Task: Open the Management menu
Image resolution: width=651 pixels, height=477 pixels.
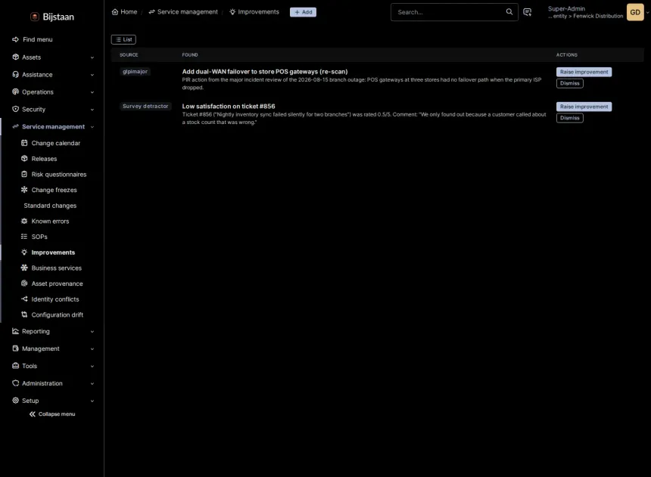Action: click(x=53, y=348)
